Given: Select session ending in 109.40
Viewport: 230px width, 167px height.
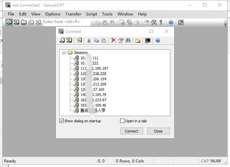Looking at the screenshot, I should tap(93, 105).
